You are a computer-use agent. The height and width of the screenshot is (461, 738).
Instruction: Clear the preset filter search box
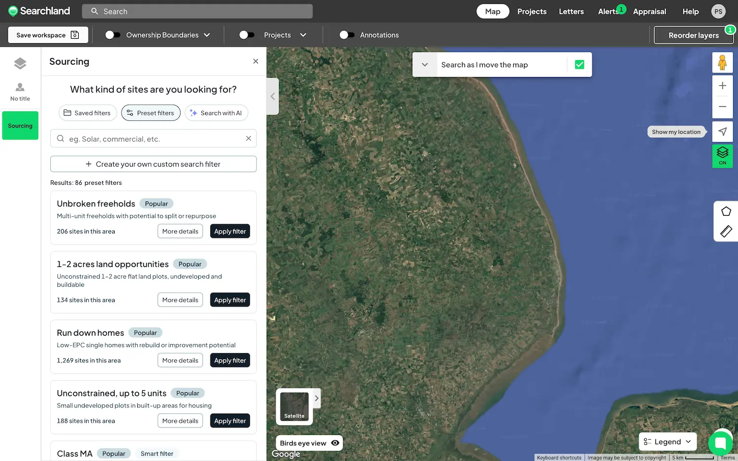(248, 139)
